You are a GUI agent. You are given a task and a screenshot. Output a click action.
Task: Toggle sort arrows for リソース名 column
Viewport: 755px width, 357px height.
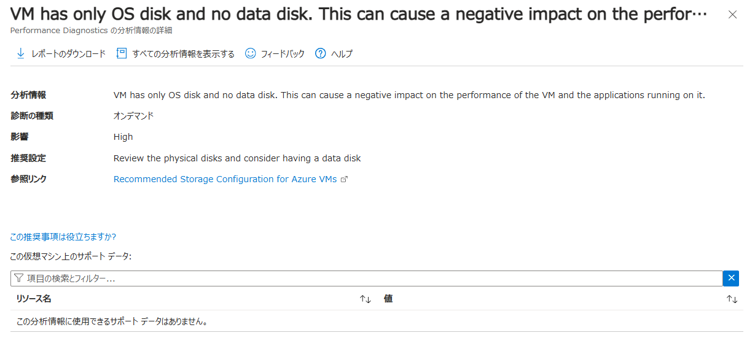pos(366,299)
